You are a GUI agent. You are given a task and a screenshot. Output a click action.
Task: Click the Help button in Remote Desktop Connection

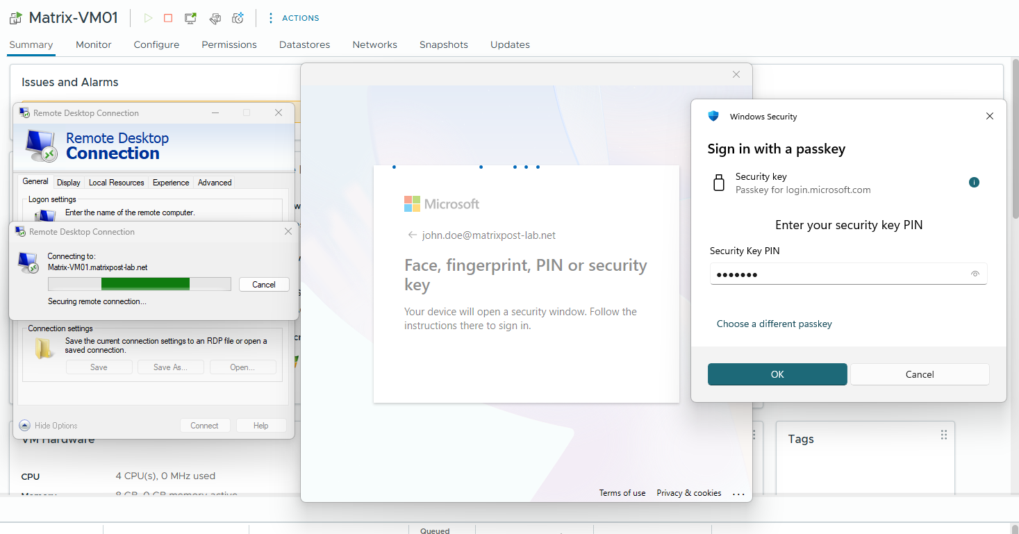(261, 426)
